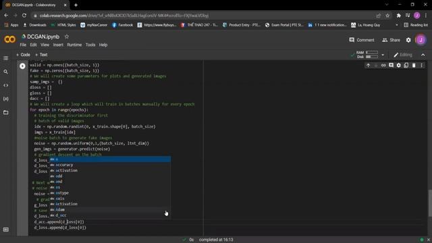The image size is (432, 243).
Task: Bookmark this page with the star
Action: point(387,16)
